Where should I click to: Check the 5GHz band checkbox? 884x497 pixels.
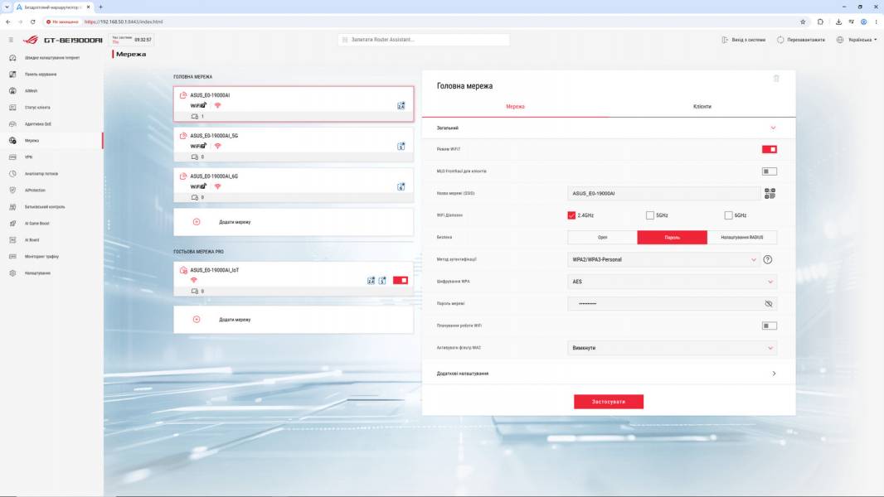click(x=650, y=215)
